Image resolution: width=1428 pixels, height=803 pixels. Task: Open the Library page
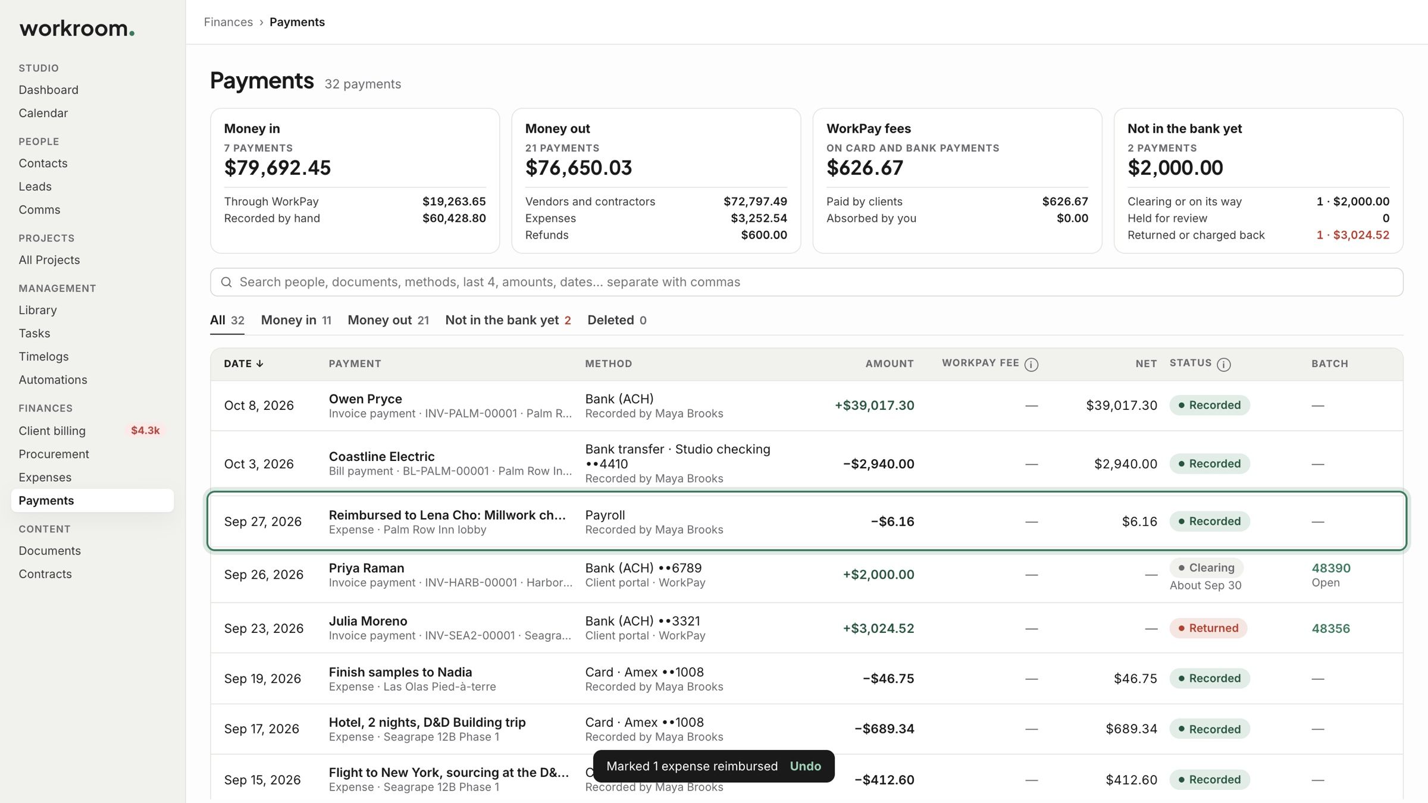click(x=37, y=310)
